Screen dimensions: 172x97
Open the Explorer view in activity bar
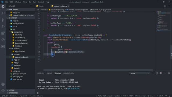[x=3, y=7]
